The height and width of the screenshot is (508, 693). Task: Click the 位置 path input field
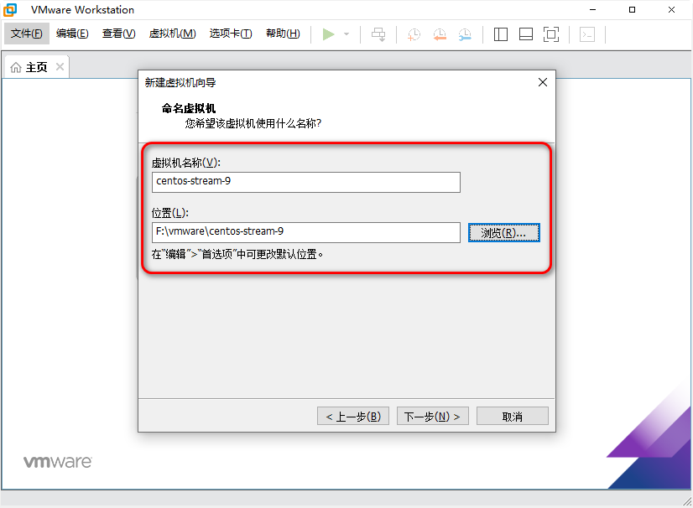coord(306,232)
